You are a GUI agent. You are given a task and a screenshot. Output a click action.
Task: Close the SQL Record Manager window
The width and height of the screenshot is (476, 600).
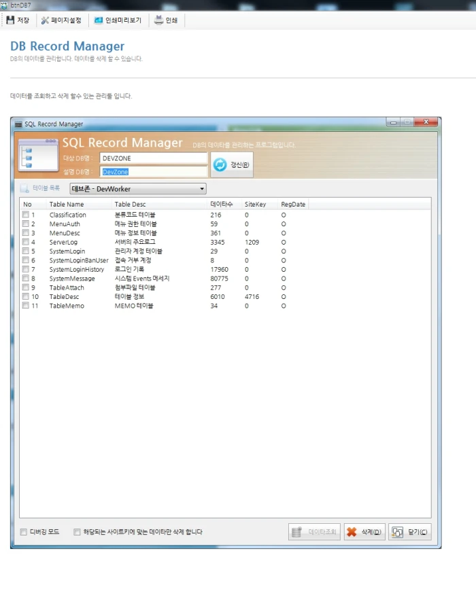tap(426, 122)
